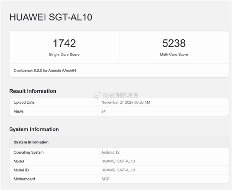232x190 pixels.
Task: Select the Android 12 value
Action: [111, 152]
